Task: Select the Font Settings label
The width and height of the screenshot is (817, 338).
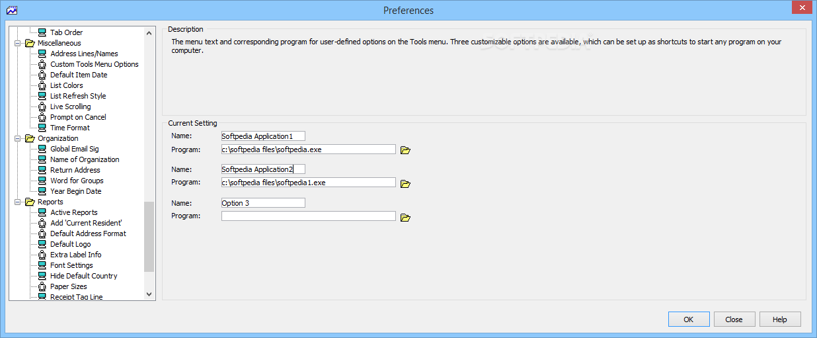Action: (71, 265)
